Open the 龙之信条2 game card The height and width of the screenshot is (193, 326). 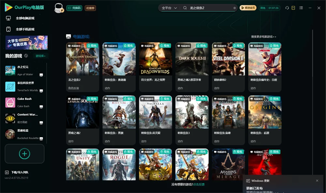pos(82,67)
